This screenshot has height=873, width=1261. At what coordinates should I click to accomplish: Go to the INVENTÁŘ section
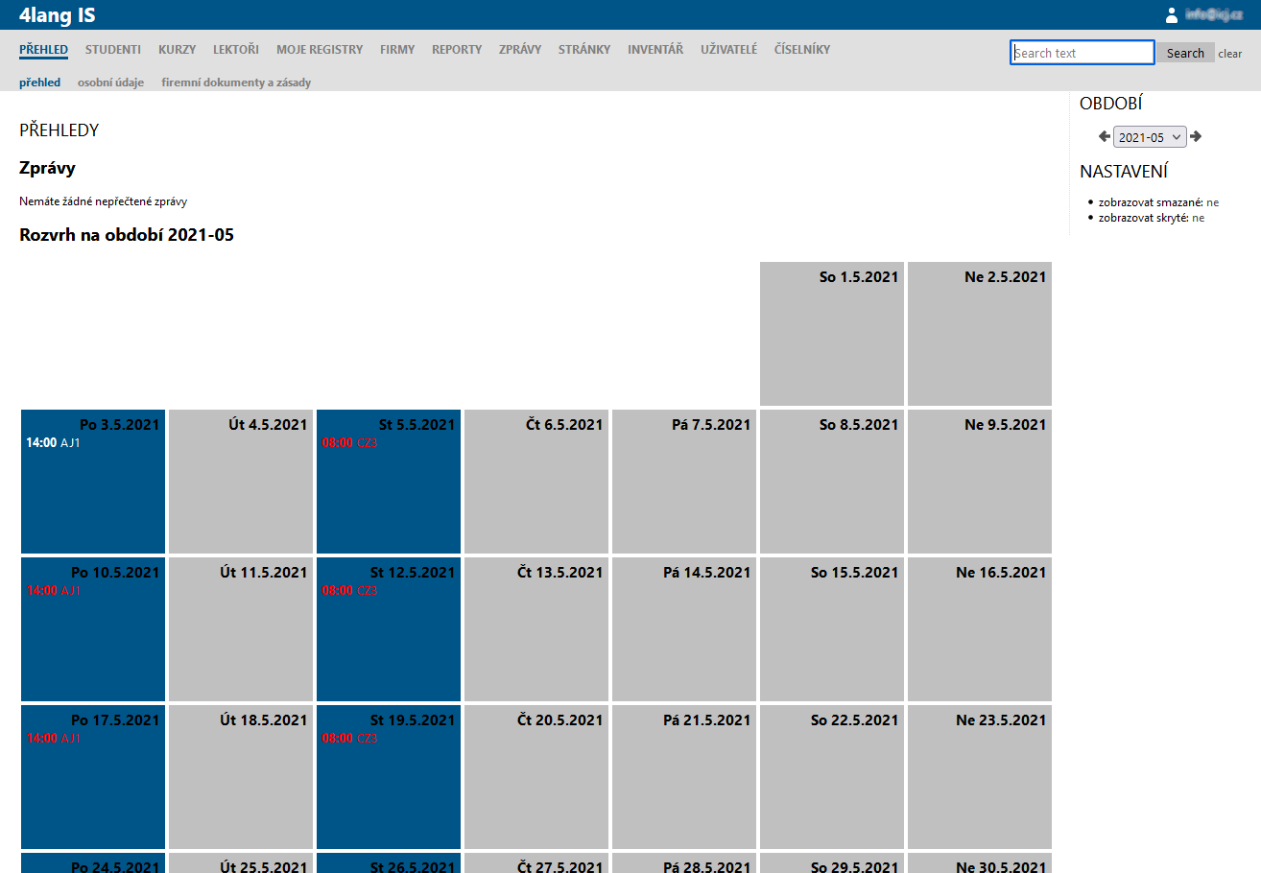(655, 50)
